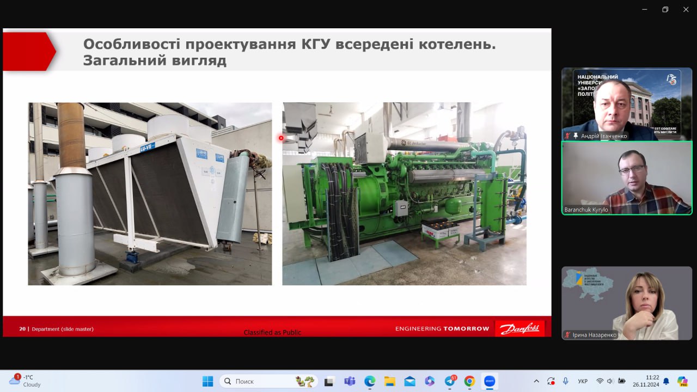The image size is (697, 392).
Task: Open Microsoft Edge from taskbar
Action: tap(370, 381)
